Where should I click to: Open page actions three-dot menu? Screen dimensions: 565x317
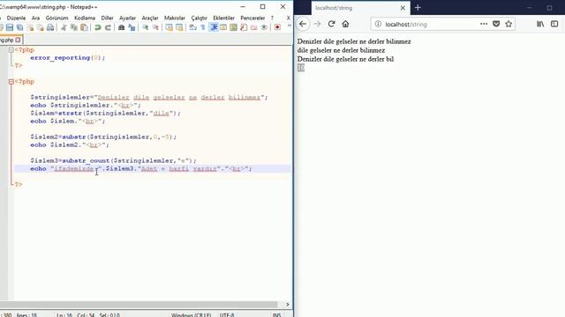point(484,24)
